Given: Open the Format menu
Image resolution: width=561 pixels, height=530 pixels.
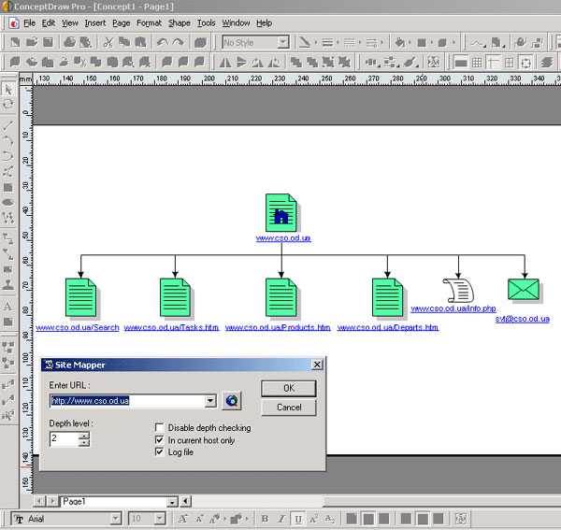Looking at the screenshot, I should pyautogui.click(x=149, y=23).
